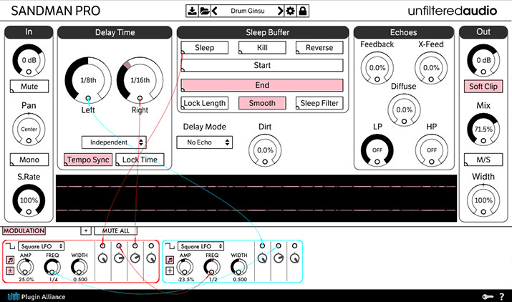Viewport: 512px width, 302px height.
Task: Toggle M/S output mode
Action: [x=483, y=160]
